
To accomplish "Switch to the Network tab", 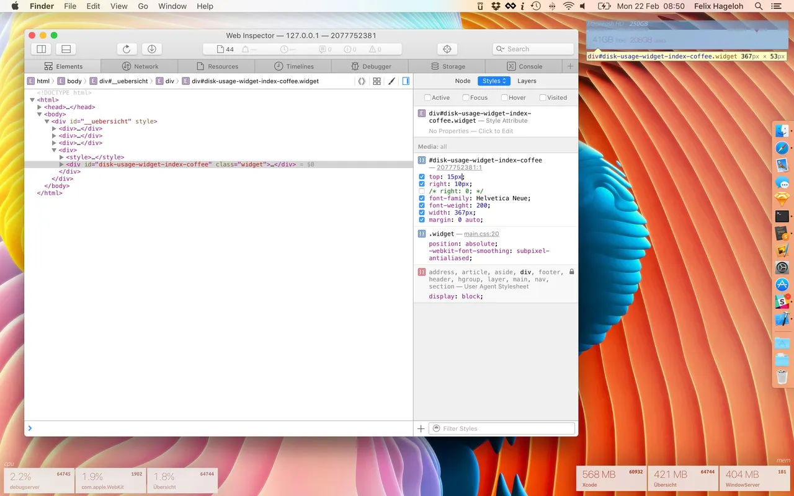I will click(140, 66).
